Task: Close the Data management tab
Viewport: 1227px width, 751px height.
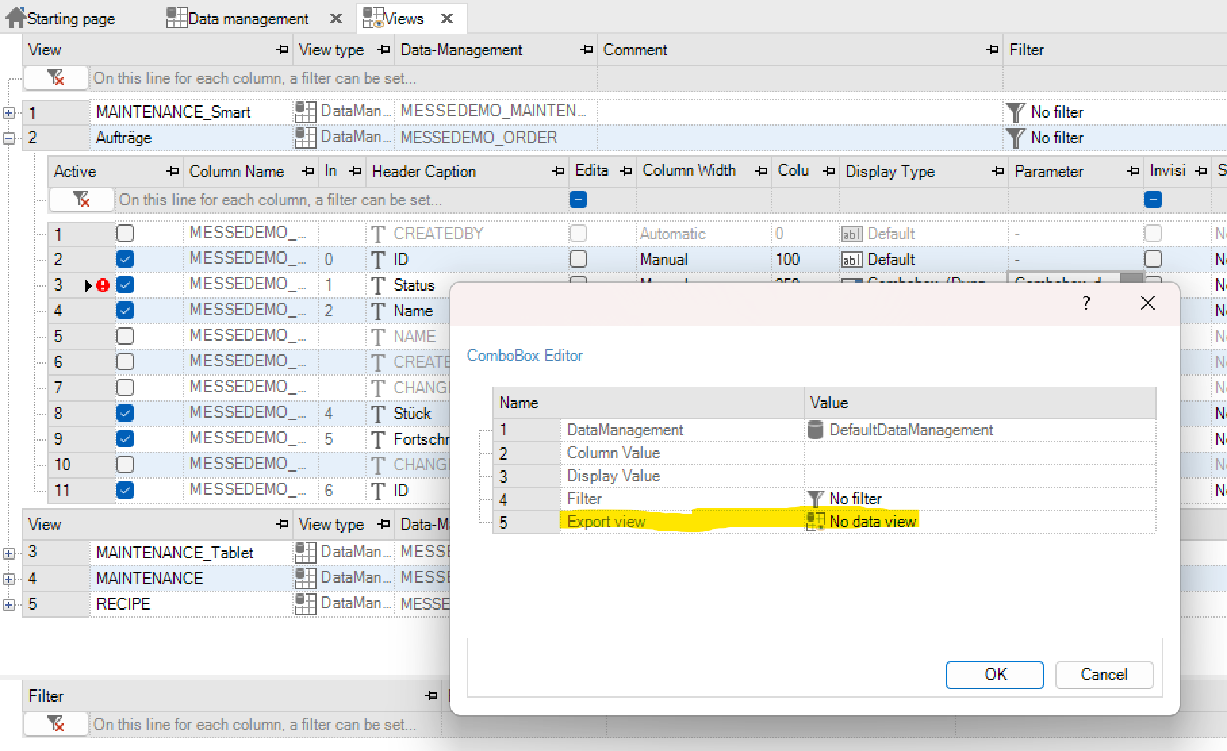Action: tap(336, 19)
